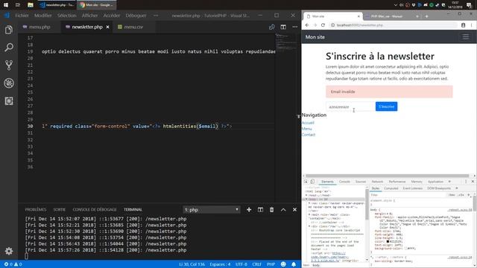Open DevTools customize menu
477x268 pixels.
(466, 182)
